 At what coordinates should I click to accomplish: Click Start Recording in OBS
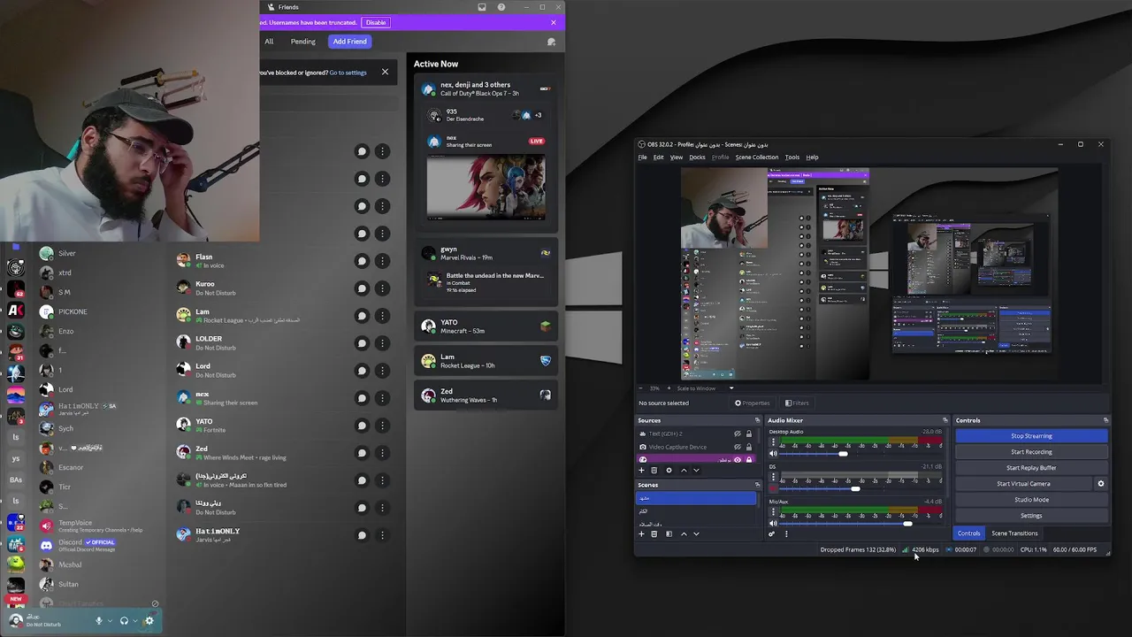coord(1031,452)
